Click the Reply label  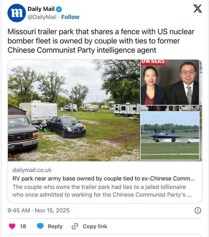55,226
